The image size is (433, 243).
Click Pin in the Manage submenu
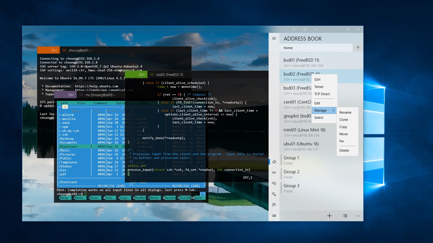pyautogui.click(x=342, y=141)
